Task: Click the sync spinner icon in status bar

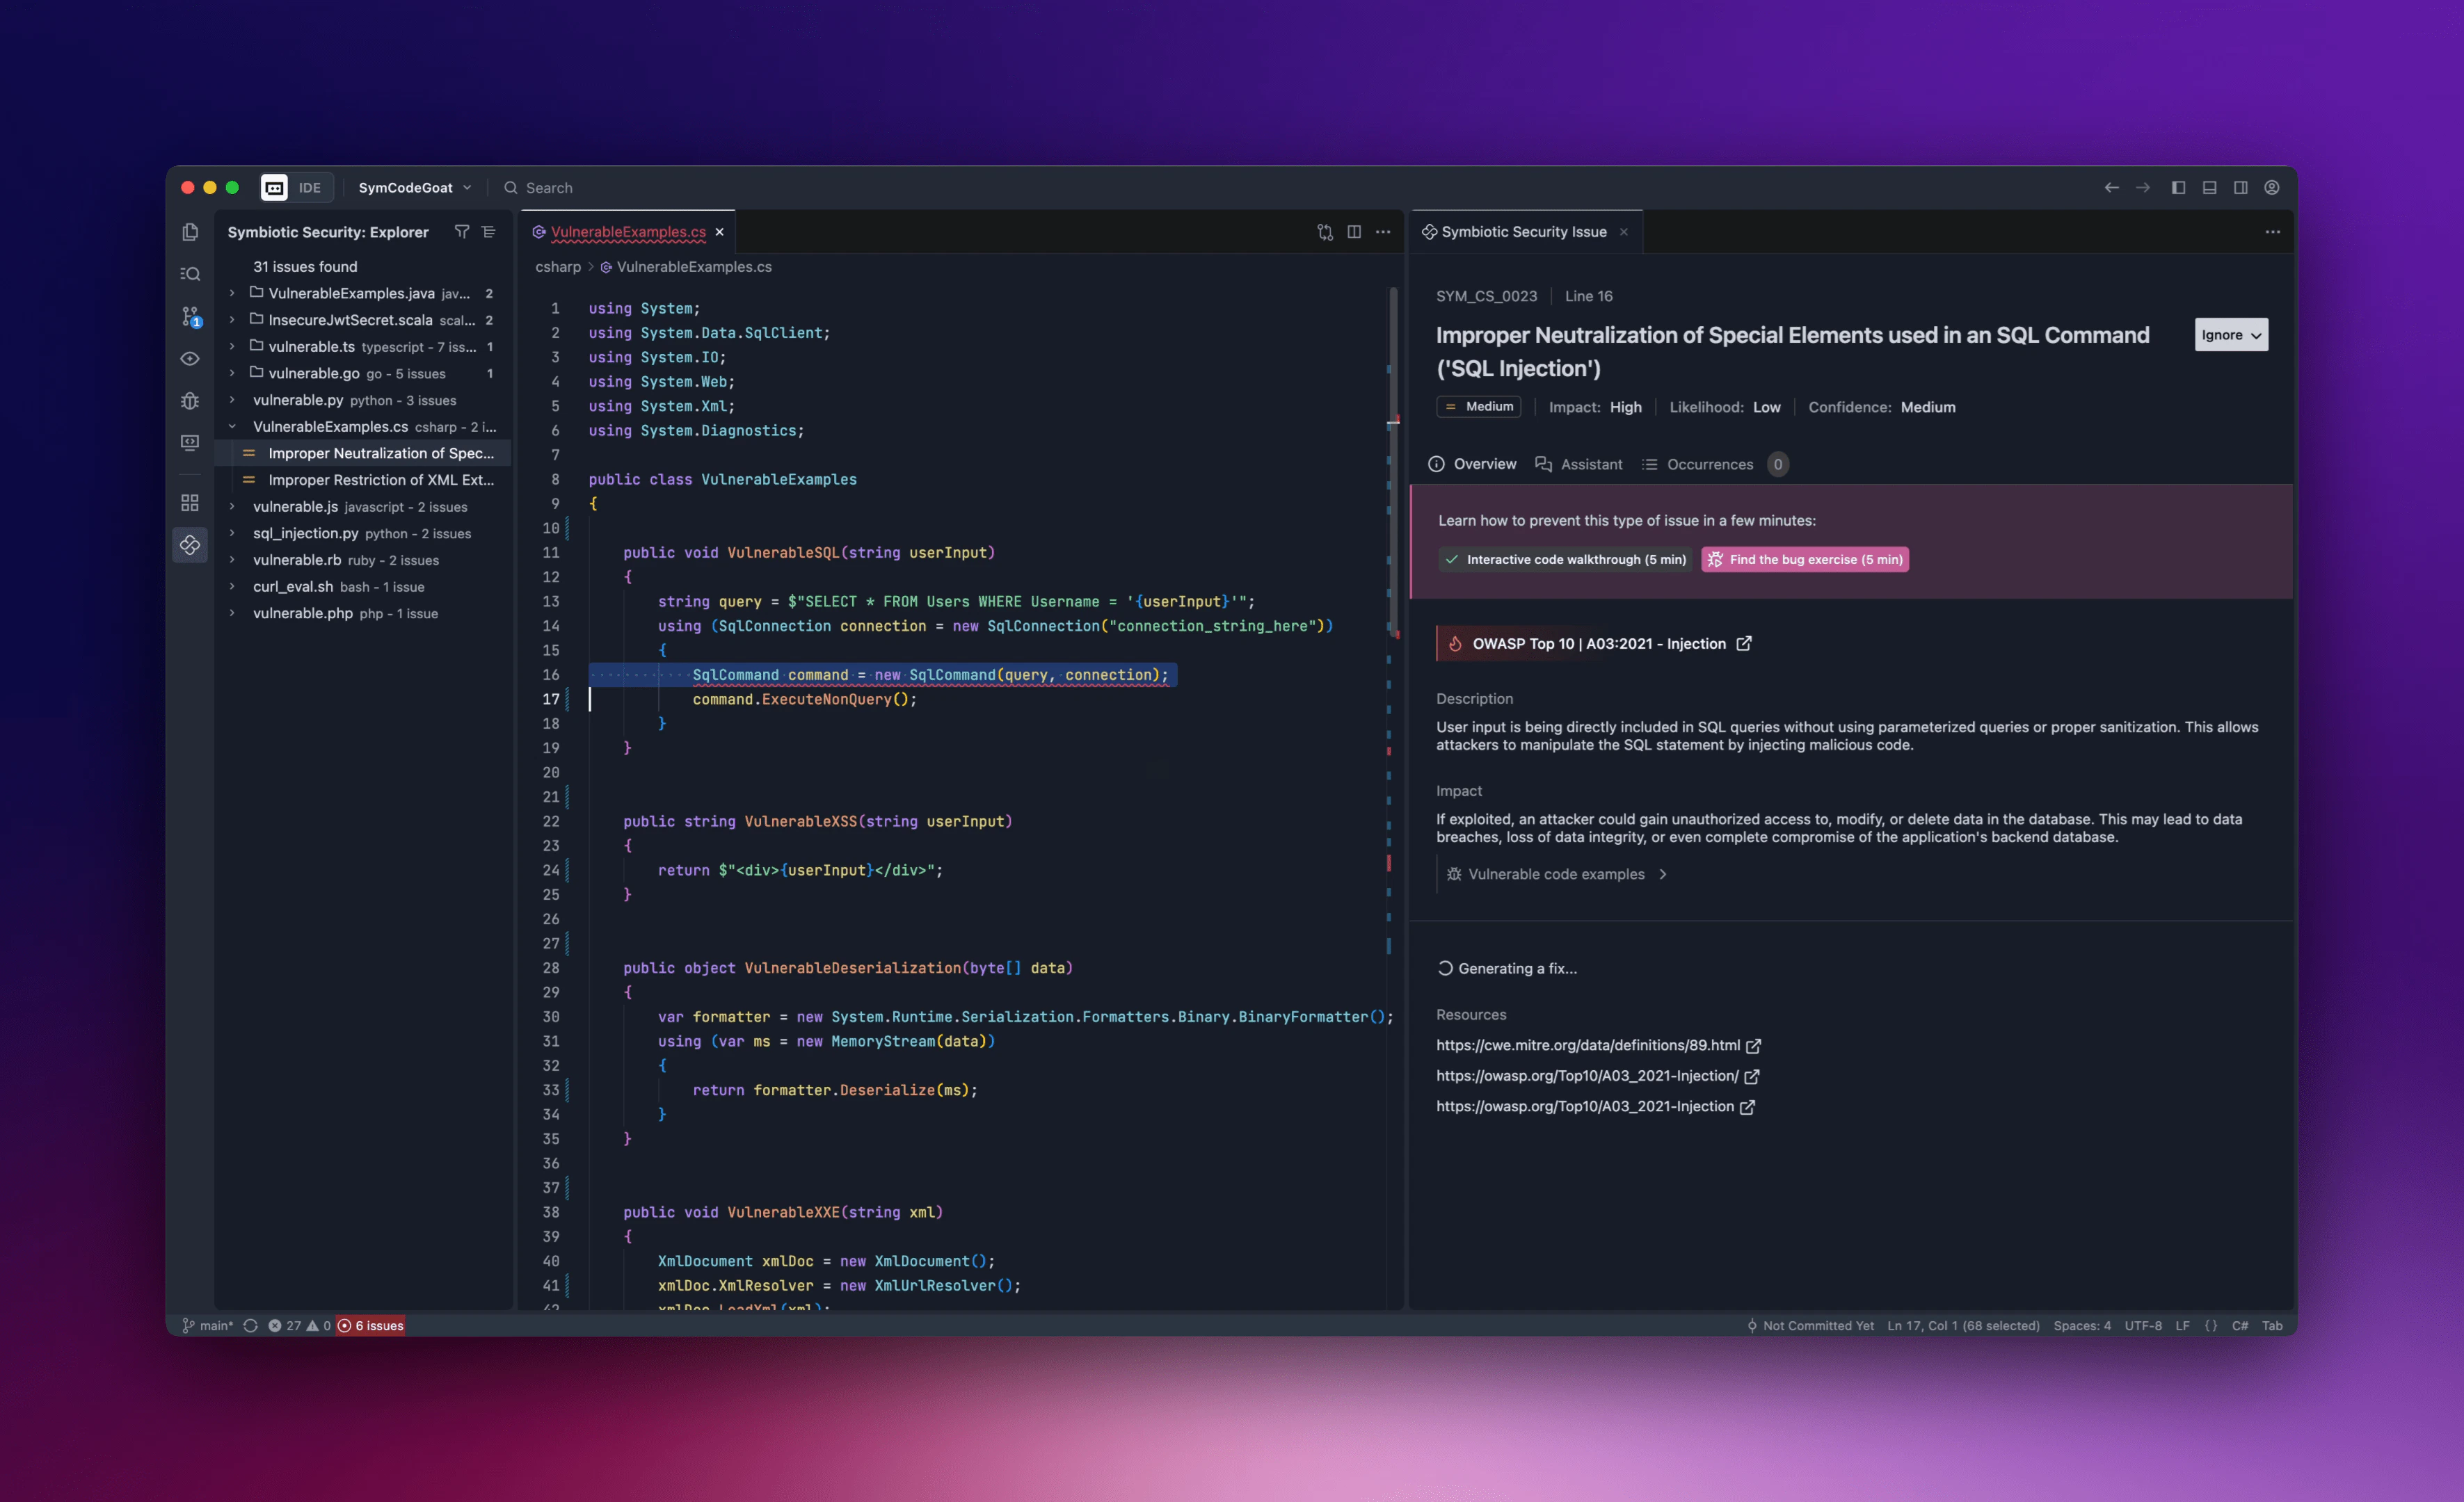Action: [250, 1325]
